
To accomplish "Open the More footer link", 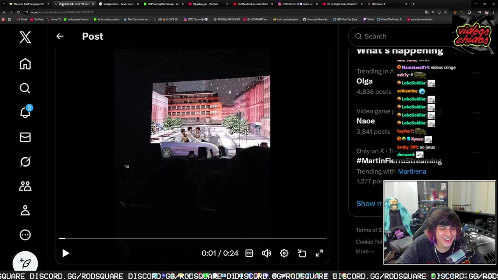I will click(x=365, y=252).
